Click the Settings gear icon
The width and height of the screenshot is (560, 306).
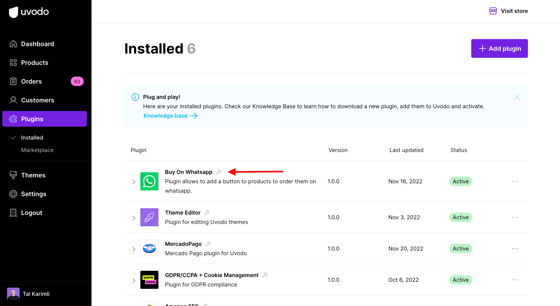pos(13,194)
